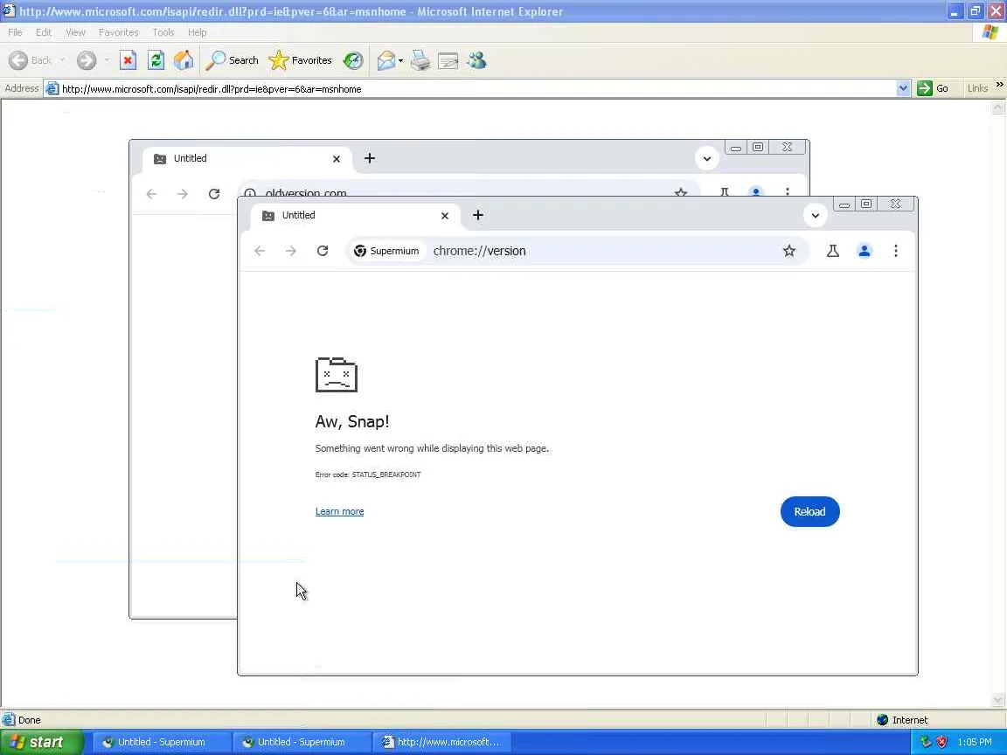Open the IE Favorites pane
The height and width of the screenshot is (755, 1007).
[x=300, y=60]
